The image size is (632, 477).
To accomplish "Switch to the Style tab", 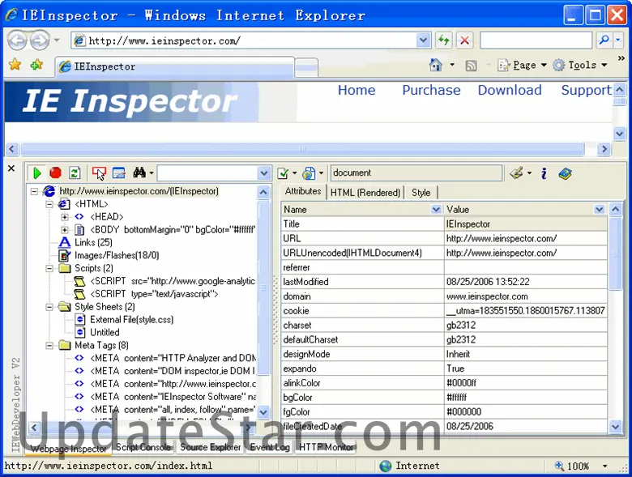I will [421, 193].
